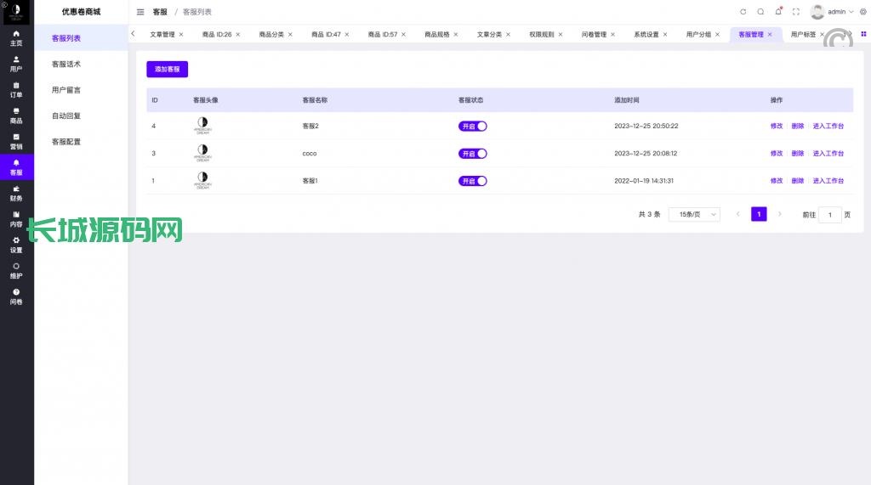Screen dimensions: 871x485
Task: Click the refresh icon in top bar
Action: tap(743, 12)
